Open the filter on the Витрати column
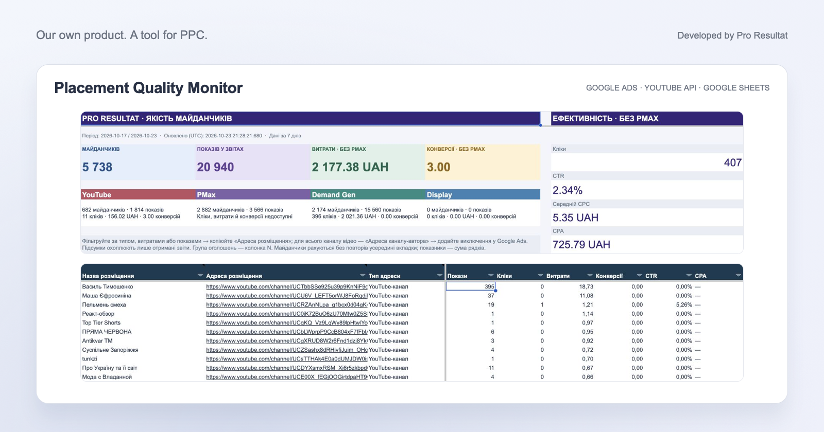The width and height of the screenshot is (824, 432). (x=590, y=276)
